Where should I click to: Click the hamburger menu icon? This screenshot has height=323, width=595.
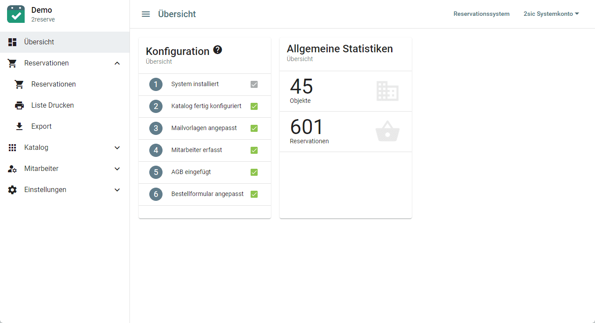[146, 14]
